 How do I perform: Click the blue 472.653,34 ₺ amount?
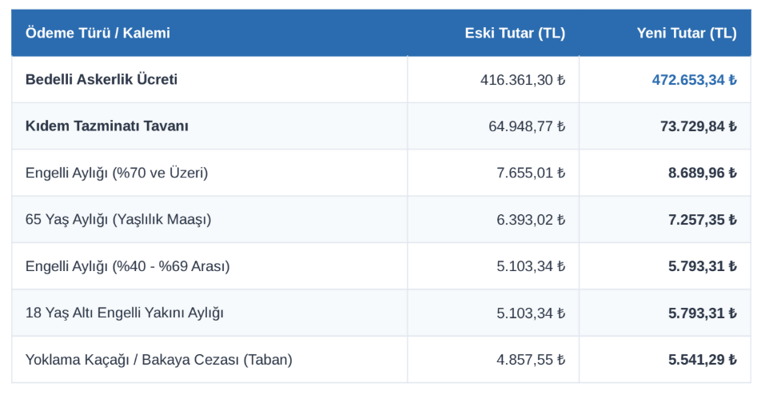[694, 80]
